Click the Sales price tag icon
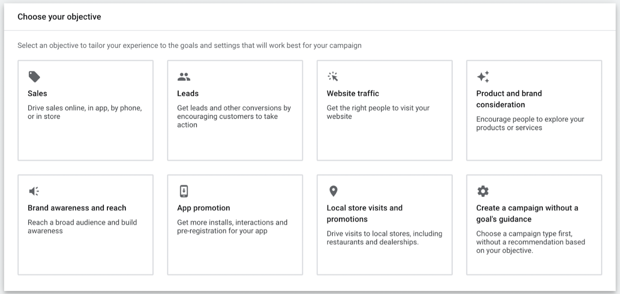620x294 pixels. tap(34, 76)
